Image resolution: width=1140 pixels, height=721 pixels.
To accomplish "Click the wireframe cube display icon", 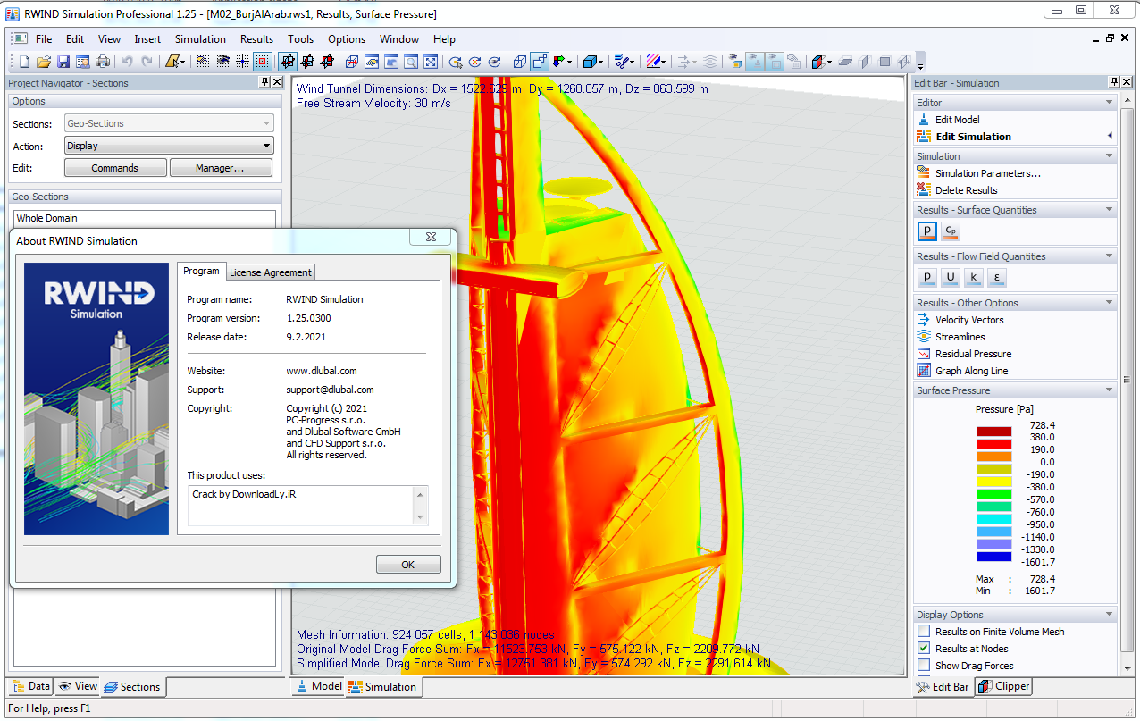I will [x=519, y=62].
